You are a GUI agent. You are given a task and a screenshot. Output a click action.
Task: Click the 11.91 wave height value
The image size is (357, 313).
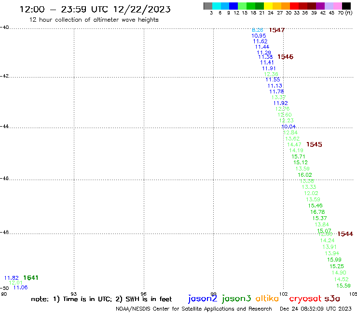269,68
